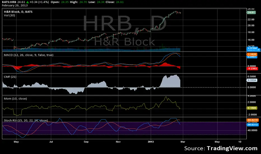Click the green 24.61 last price tag
Image resolution: width=261 pixels, height=154 pixels.
coord(251,13)
